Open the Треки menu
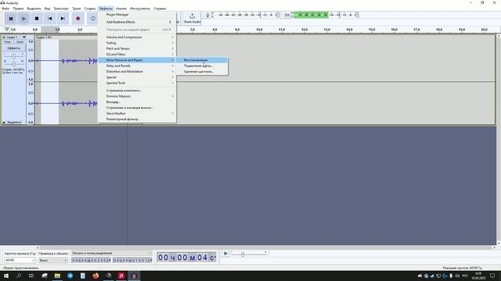 [77, 9]
